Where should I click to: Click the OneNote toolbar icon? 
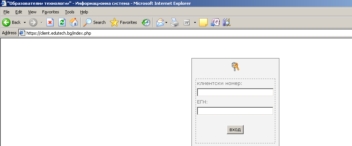click(215, 22)
